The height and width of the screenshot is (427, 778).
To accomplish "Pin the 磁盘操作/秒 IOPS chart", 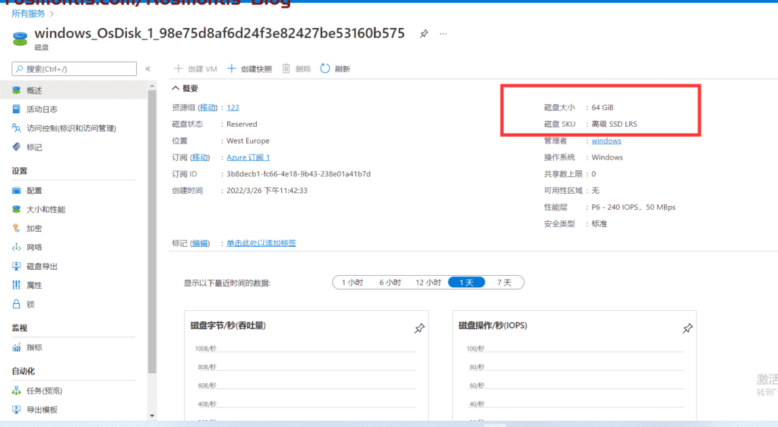I will click(x=687, y=327).
